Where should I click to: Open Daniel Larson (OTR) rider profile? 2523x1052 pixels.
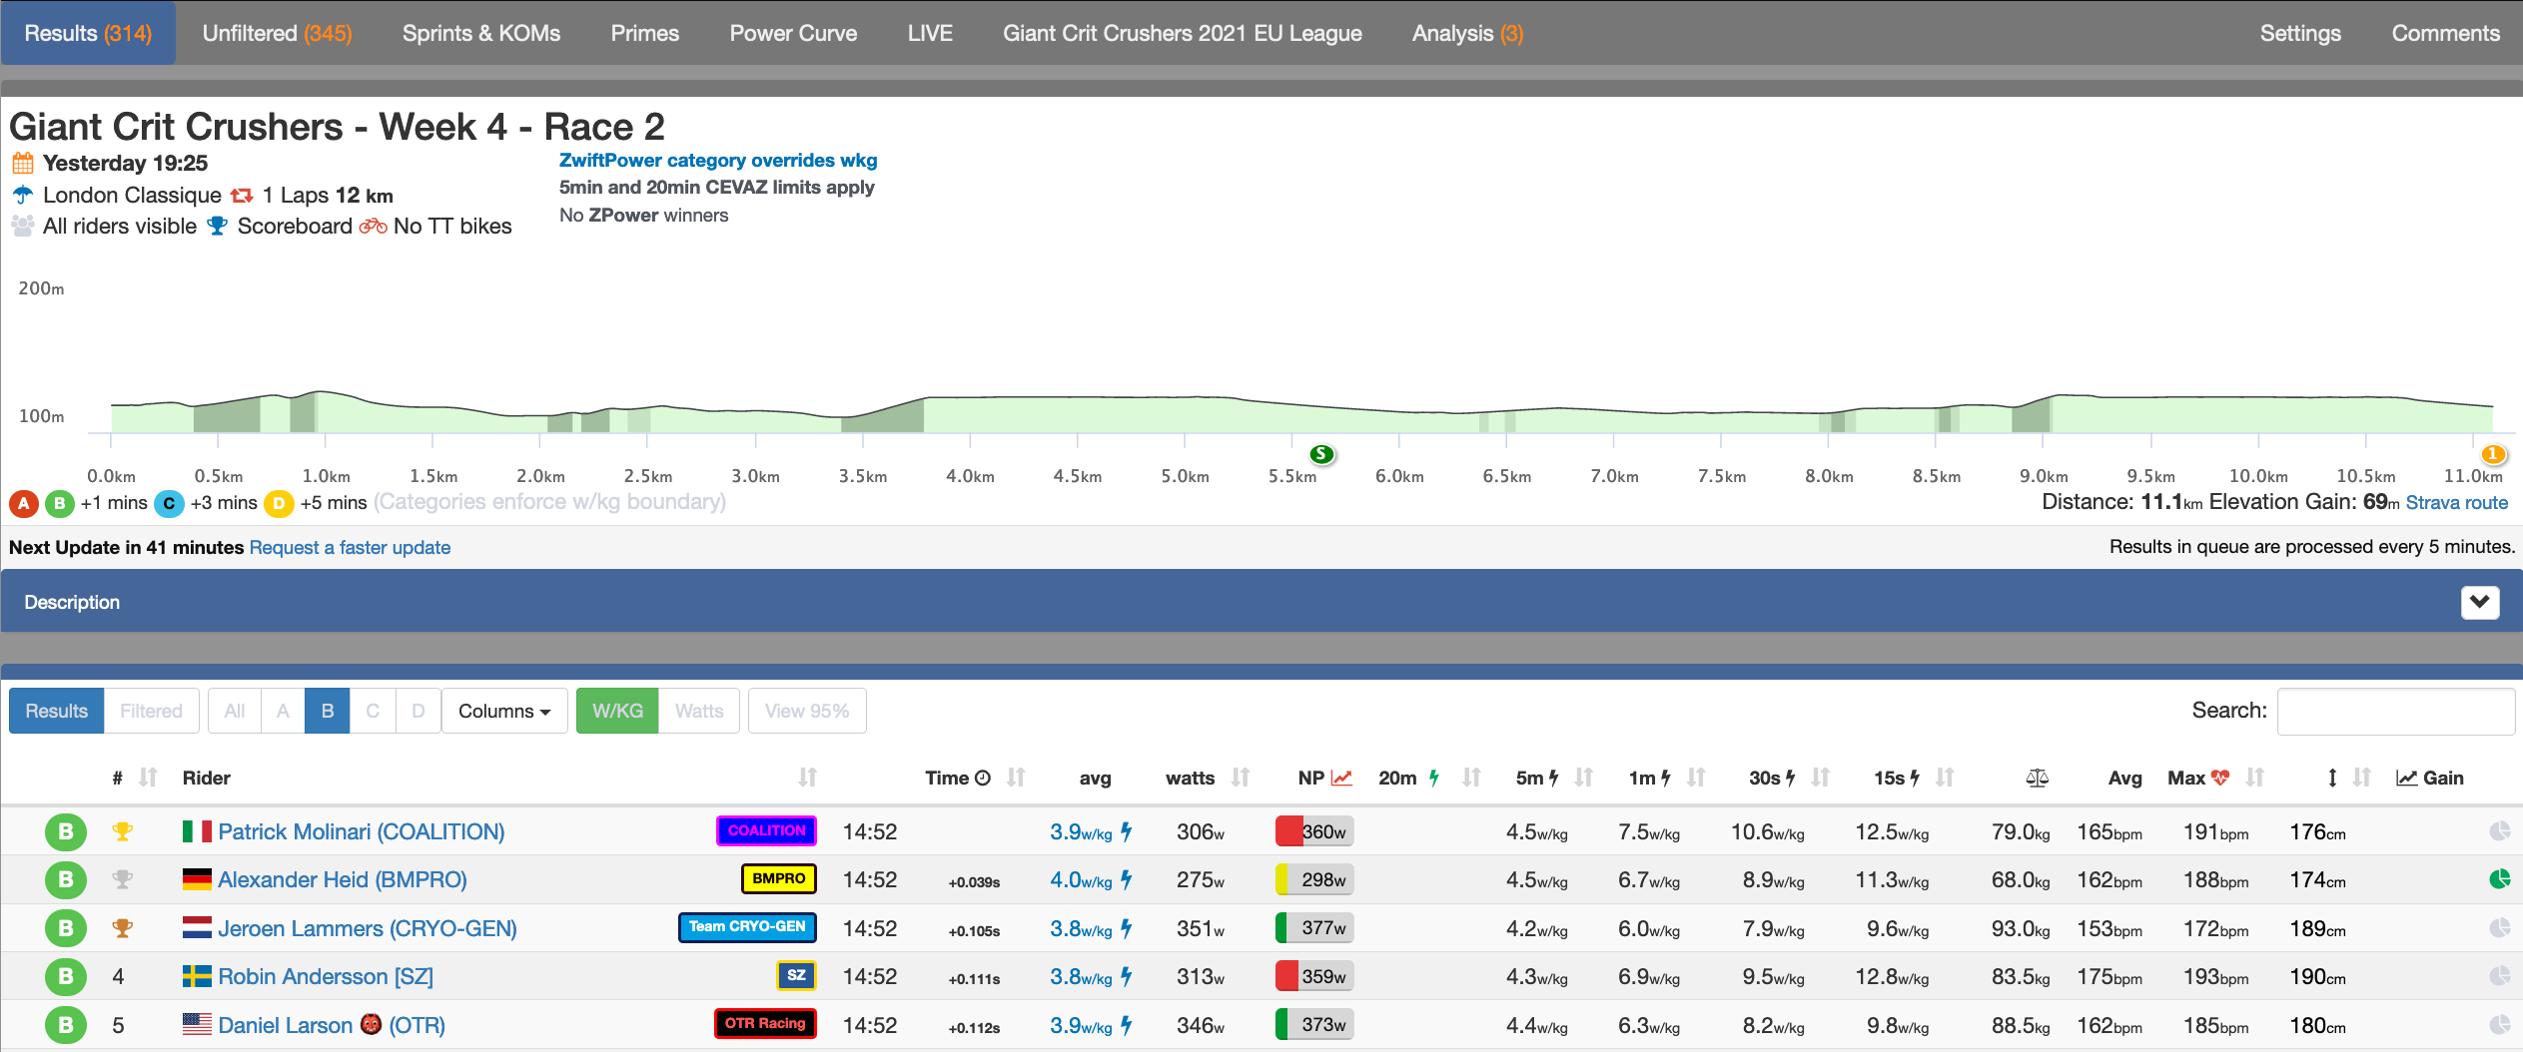pos(332,1025)
